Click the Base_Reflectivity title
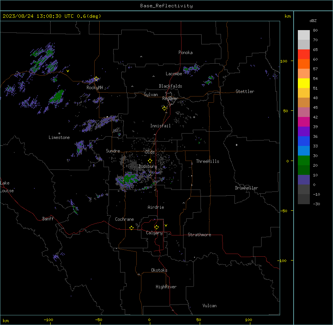The image size is (333, 325). coord(166,6)
